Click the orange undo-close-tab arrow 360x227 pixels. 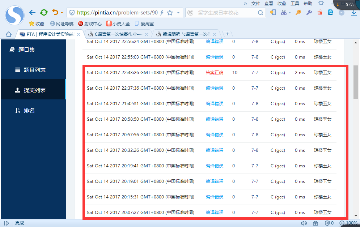point(55,12)
